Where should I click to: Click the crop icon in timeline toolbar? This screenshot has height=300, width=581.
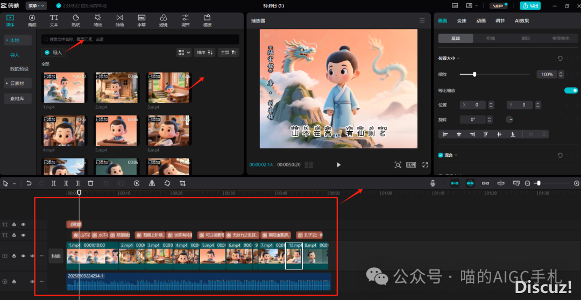coord(182,183)
